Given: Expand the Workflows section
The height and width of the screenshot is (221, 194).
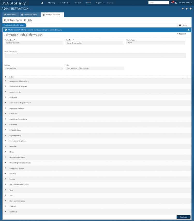Looking at the screenshot, I should (x=5, y=212).
